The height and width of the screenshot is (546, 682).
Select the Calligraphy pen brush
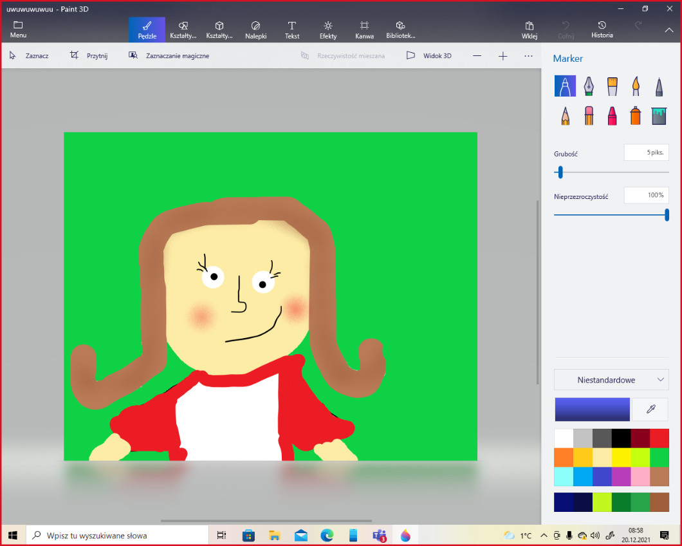[589, 86]
